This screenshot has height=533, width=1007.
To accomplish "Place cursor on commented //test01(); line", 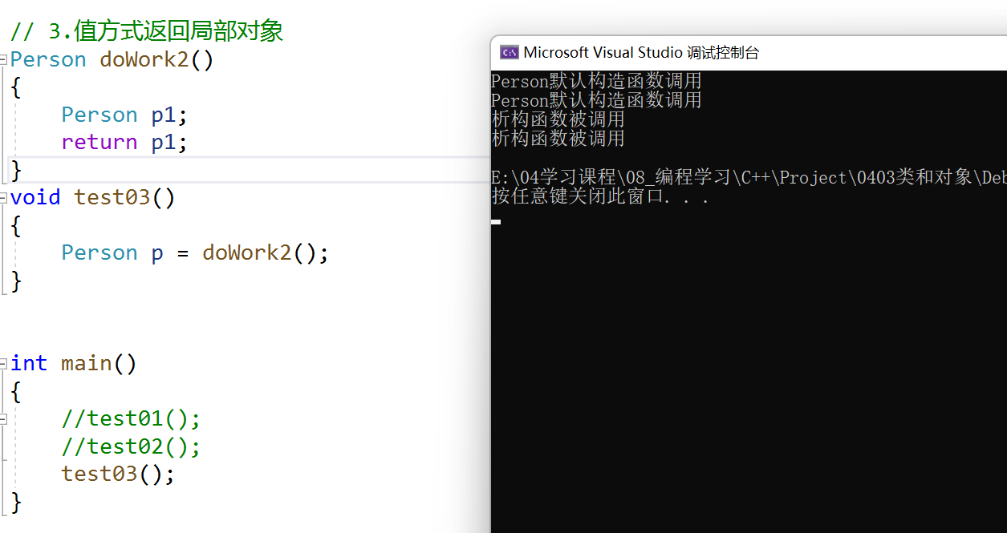I will pos(130,419).
